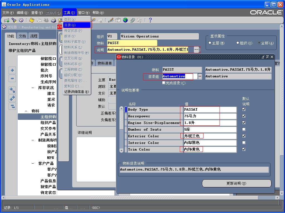
Task: Select the 全部 display attribute radio
Action: click(x=259, y=43)
